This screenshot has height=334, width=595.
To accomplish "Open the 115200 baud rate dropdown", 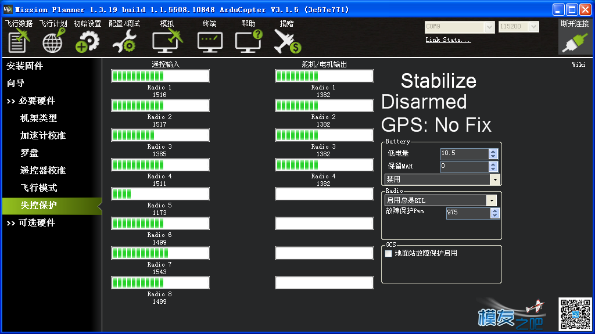I will pos(533,27).
